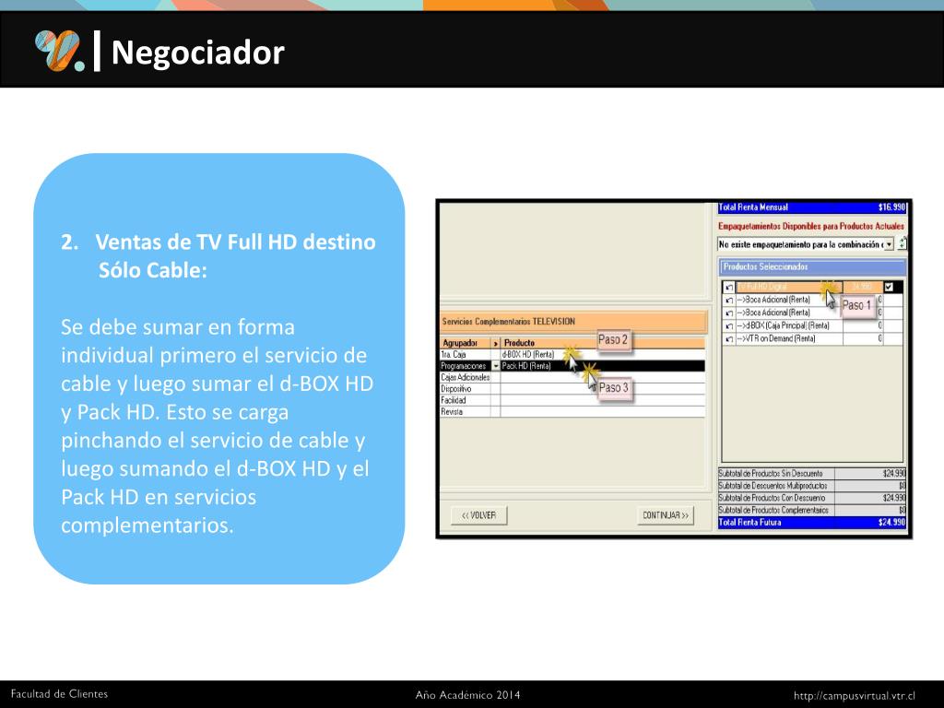944x708 pixels.
Task: Click Subtotal de Productos Complementarios row
Action: pos(811,510)
